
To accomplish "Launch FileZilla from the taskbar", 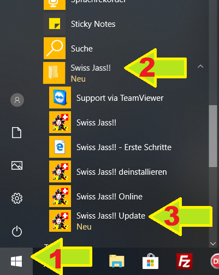I will tap(185, 261).
